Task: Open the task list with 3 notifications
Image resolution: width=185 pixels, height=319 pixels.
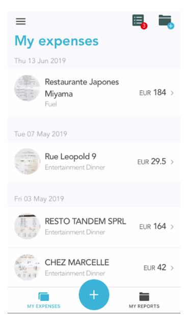Action: (138, 20)
